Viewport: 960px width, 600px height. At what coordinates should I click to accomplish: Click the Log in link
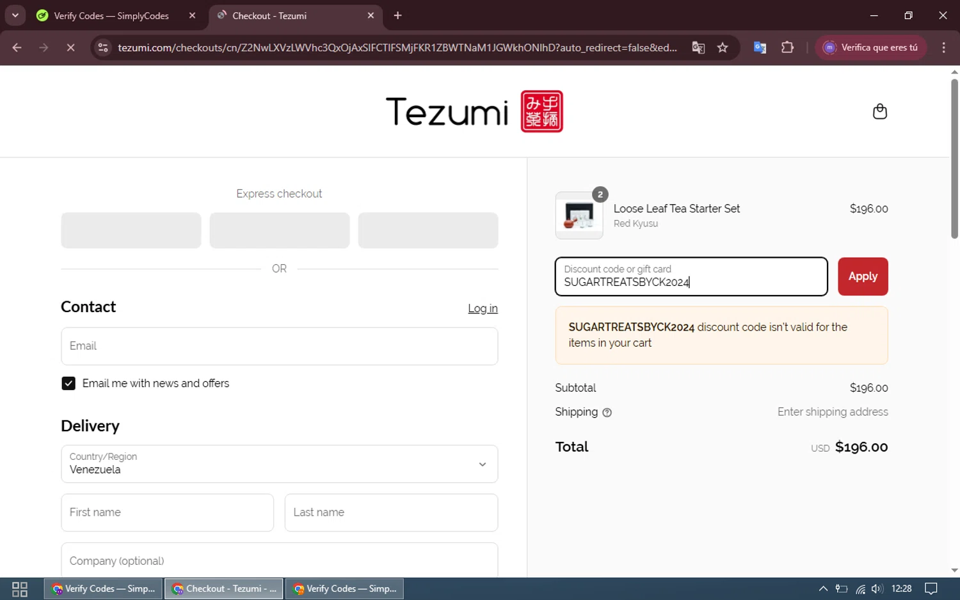coord(483,308)
